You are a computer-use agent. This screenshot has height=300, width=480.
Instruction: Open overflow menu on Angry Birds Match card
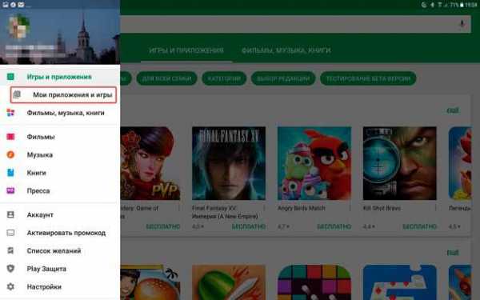[x=350, y=209]
